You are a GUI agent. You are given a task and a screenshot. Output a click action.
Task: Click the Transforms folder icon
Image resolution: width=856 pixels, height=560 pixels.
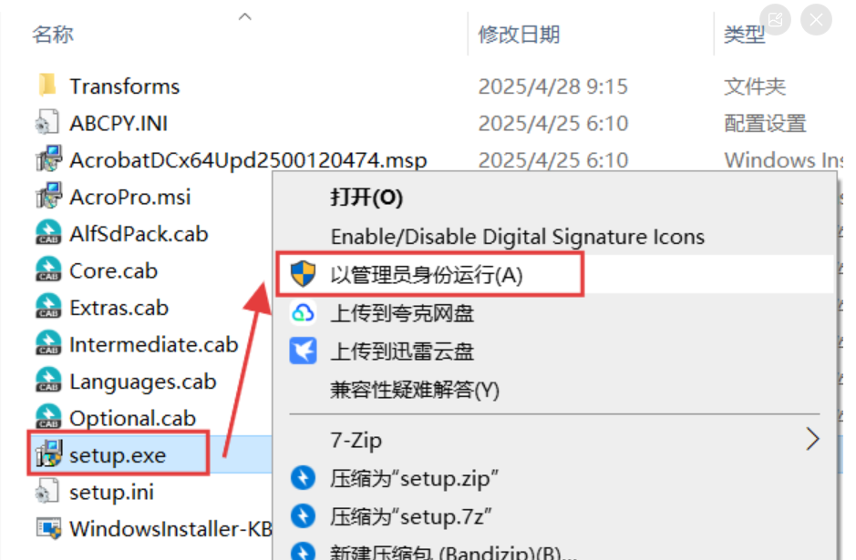(47, 85)
